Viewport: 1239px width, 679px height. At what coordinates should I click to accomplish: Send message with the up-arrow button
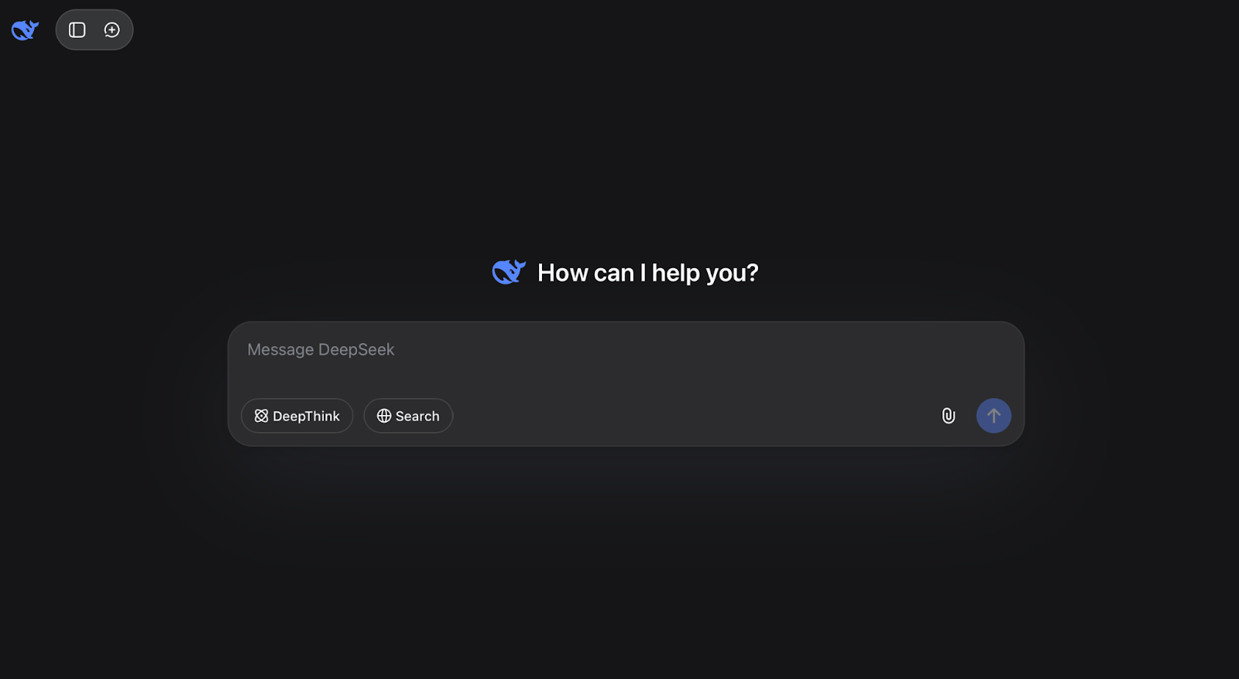[994, 416]
